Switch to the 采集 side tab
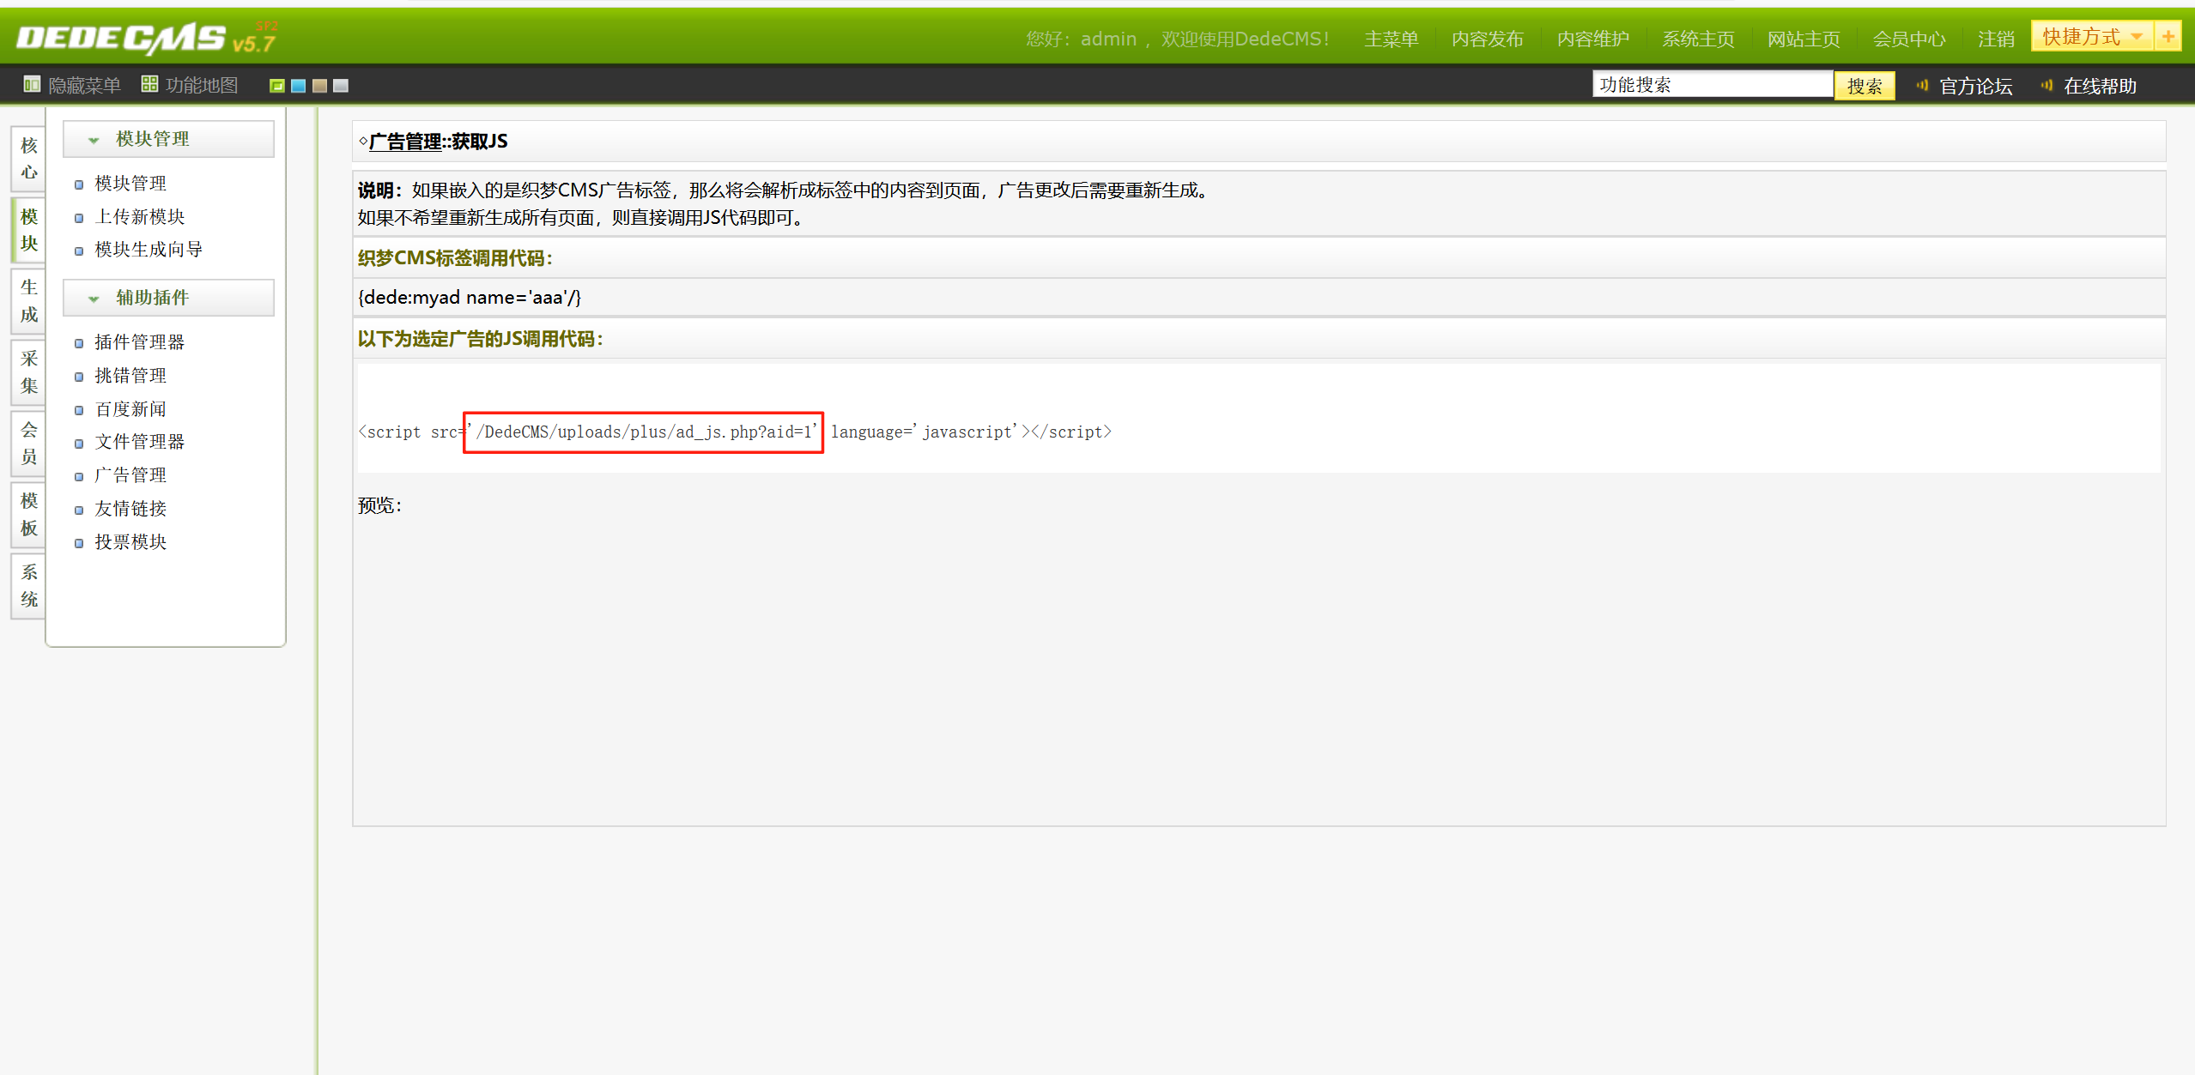The width and height of the screenshot is (2195, 1075). click(28, 371)
